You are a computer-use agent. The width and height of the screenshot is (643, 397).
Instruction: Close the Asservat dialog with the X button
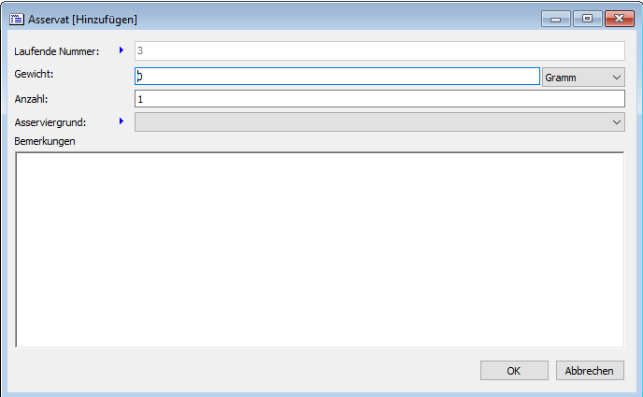point(617,19)
